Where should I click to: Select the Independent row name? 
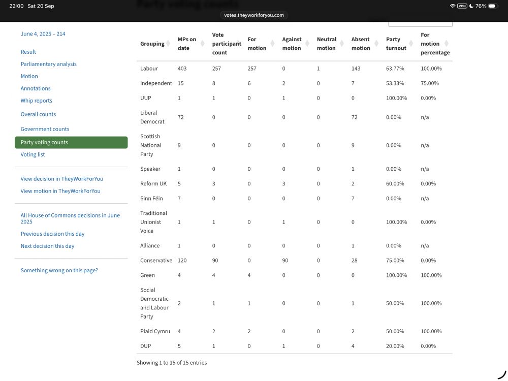point(156,83)
